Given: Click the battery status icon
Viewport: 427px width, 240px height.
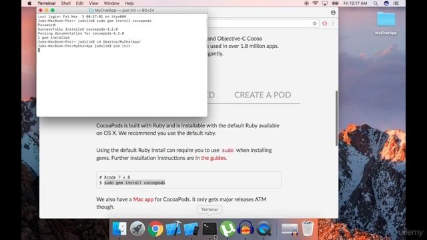Looking at the screenshot, I should coord(335,3).
